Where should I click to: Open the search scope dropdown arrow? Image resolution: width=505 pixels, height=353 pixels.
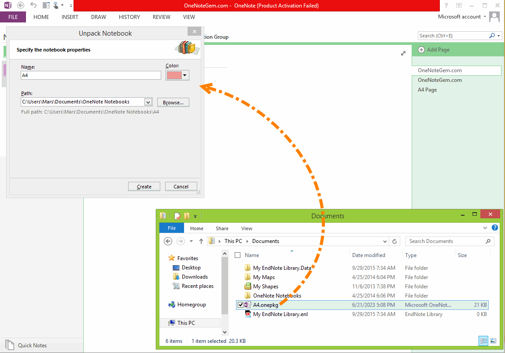[x=499, y=36]
